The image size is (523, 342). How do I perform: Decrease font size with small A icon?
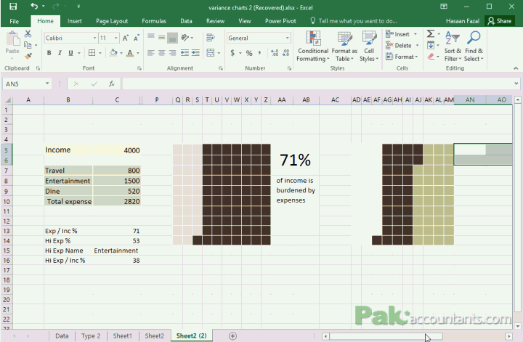136,38
